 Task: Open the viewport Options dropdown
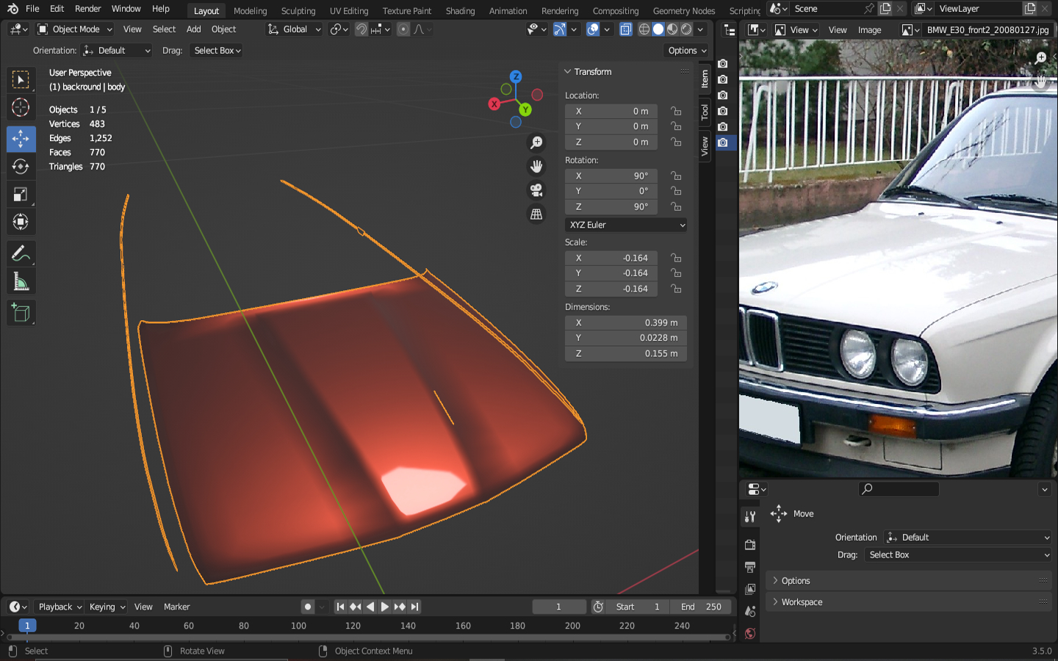687,51
